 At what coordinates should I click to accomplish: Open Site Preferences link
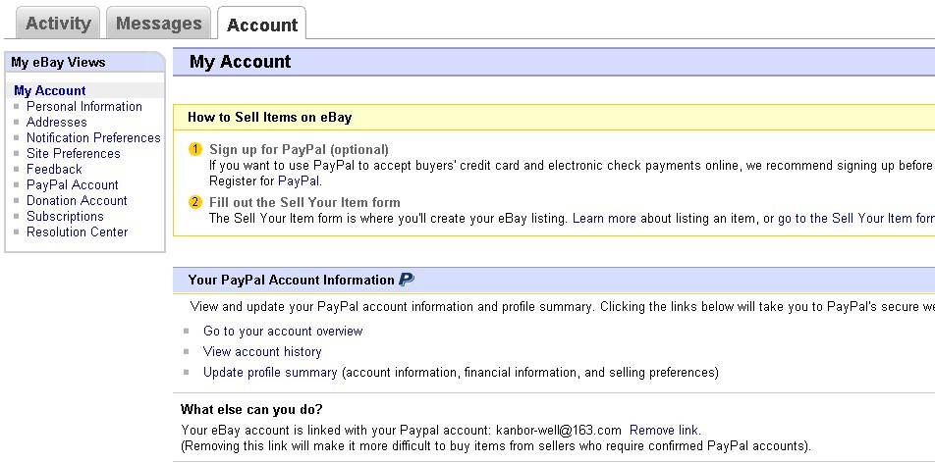click(x=74, y=153)
